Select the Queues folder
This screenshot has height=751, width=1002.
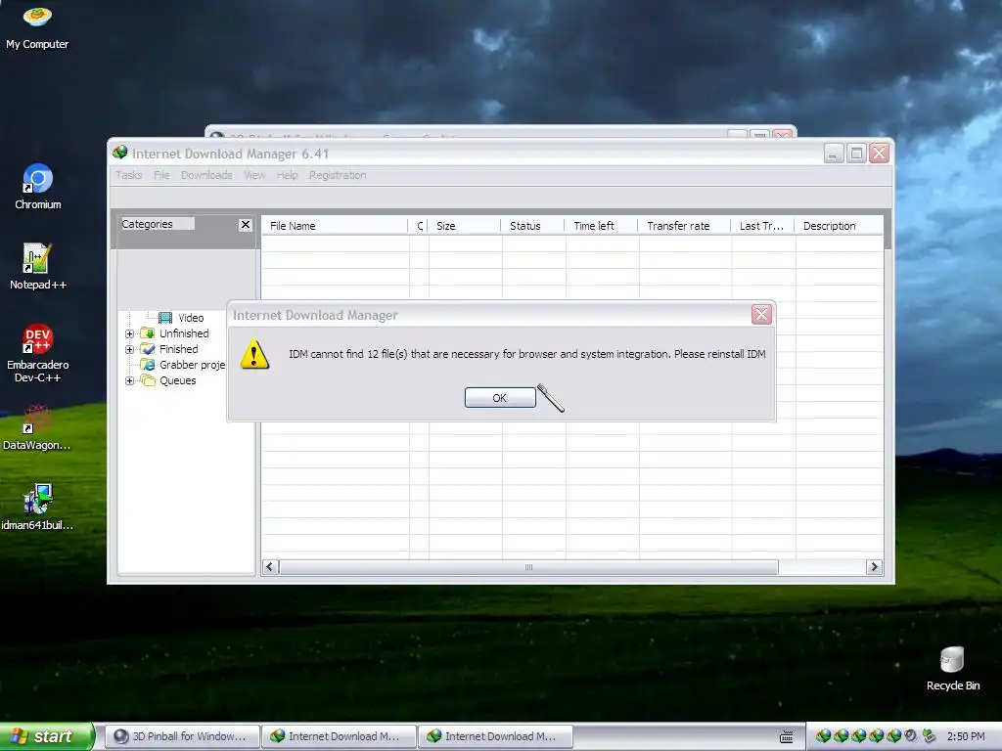[168, 380]
